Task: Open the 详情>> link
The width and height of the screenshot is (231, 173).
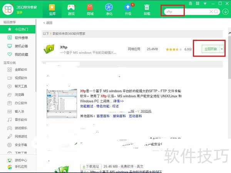Action: [x=119, y=101]
